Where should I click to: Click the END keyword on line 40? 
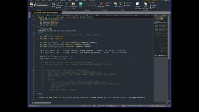[39, 94]
